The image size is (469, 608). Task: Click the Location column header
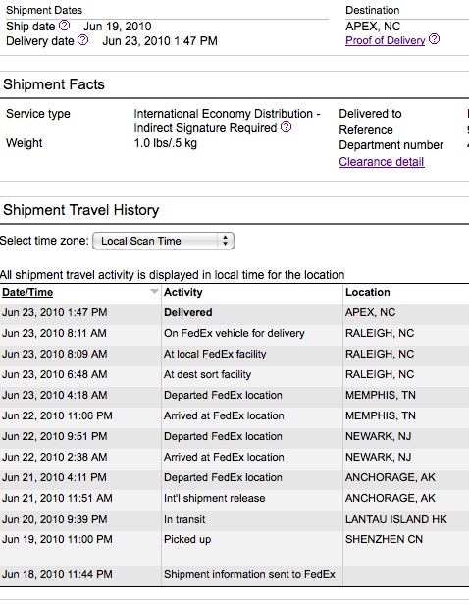pyautogui.click(x=368, y=292)
